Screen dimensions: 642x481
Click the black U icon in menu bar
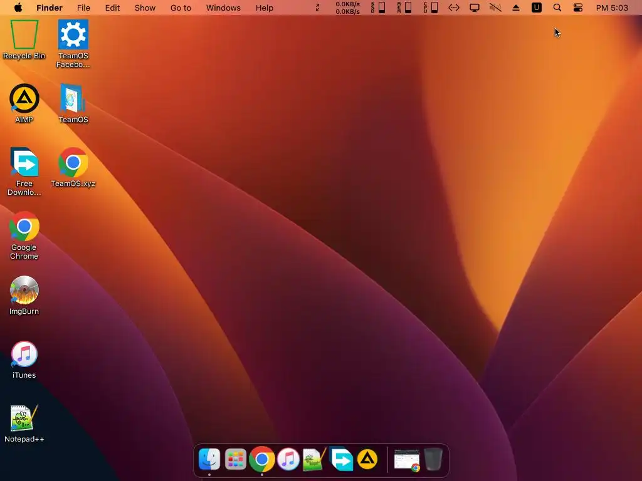click(x=537, y=8)
